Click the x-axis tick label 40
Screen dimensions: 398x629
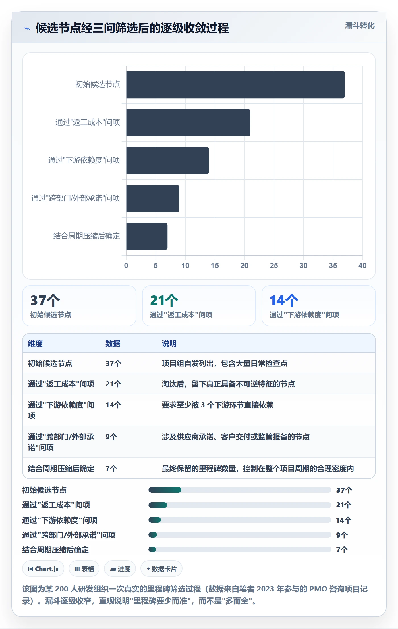[x=362, y=266]
